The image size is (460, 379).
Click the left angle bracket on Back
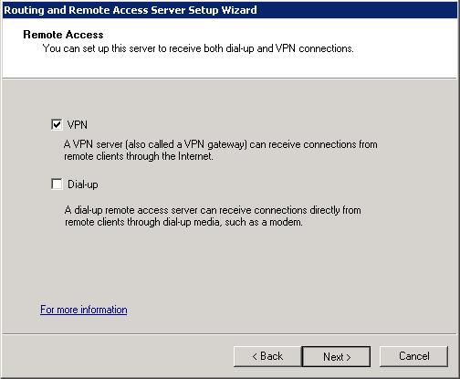click(x=255, y=356)
